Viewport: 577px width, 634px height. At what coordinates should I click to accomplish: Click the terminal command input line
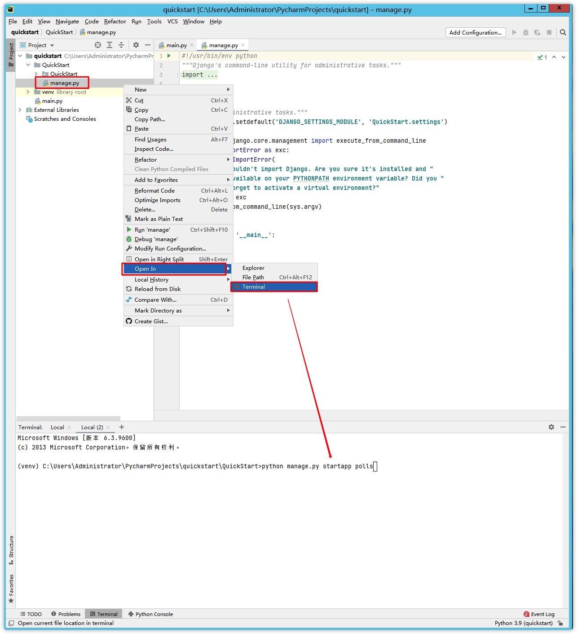click(198, 467)
